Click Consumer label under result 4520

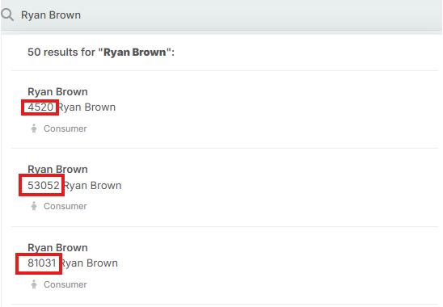pos(65,128)
